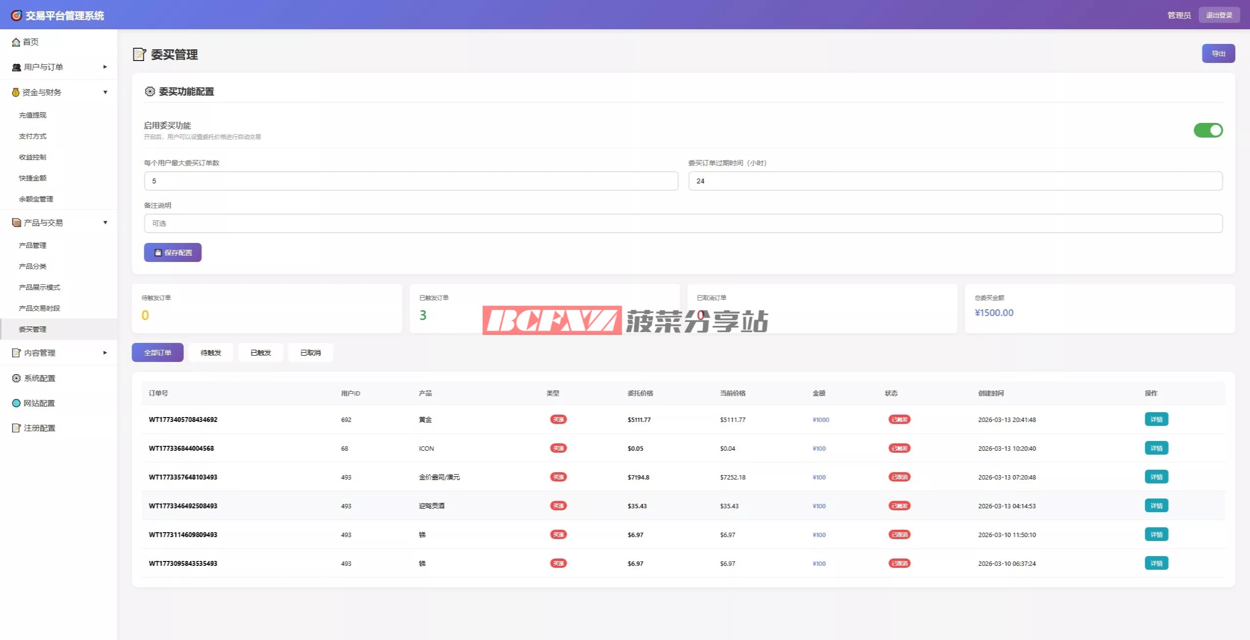Expand the Users and Orders arrow

(105, 67)
